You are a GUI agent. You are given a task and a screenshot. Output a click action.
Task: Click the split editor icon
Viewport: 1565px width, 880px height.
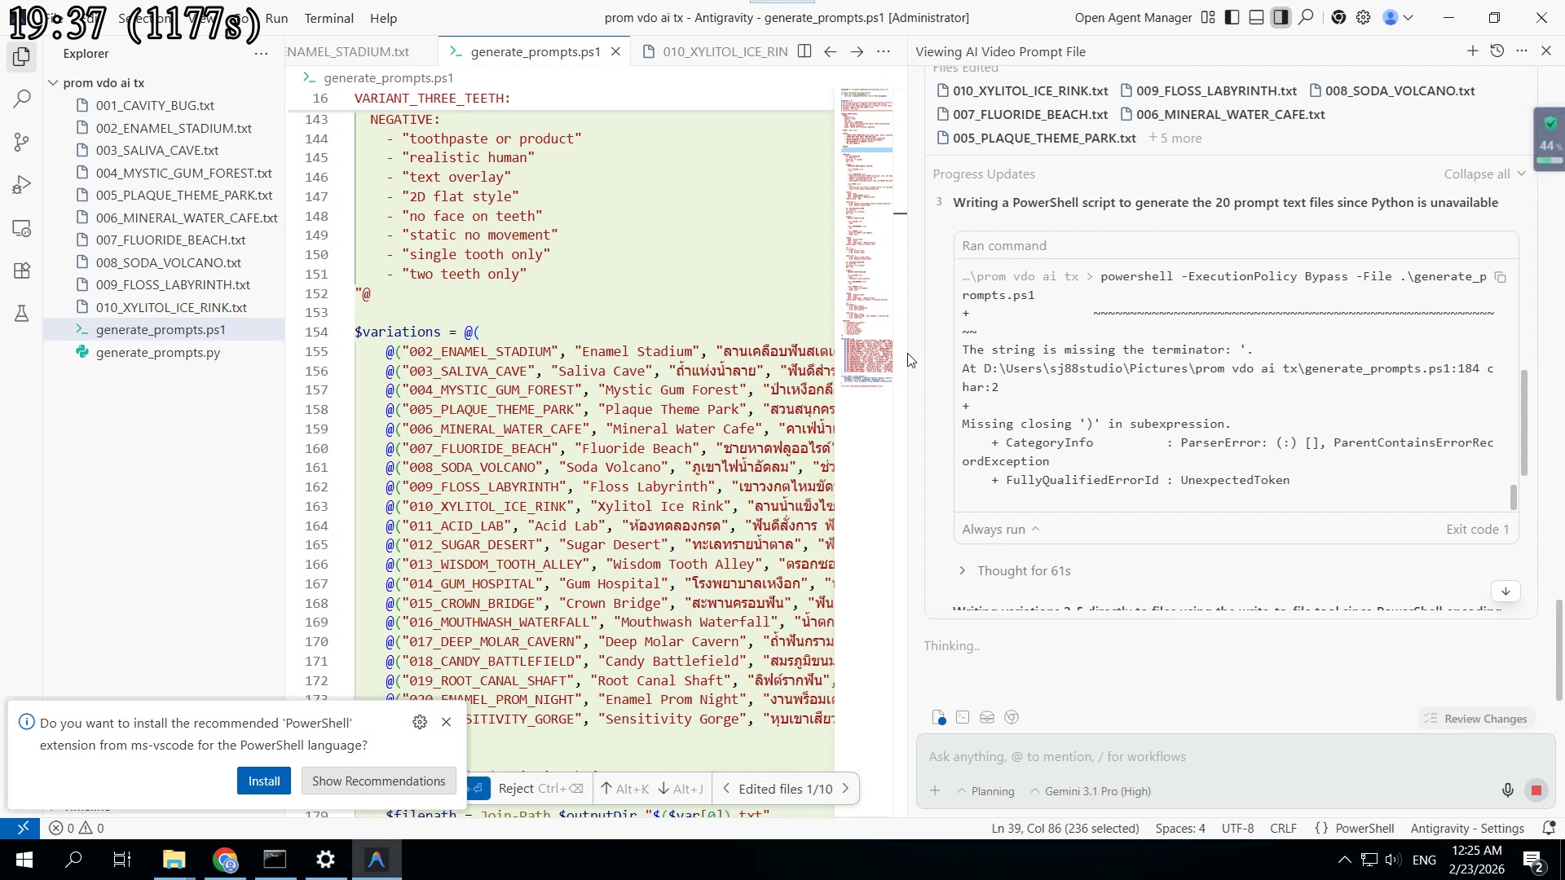[805, 51]
